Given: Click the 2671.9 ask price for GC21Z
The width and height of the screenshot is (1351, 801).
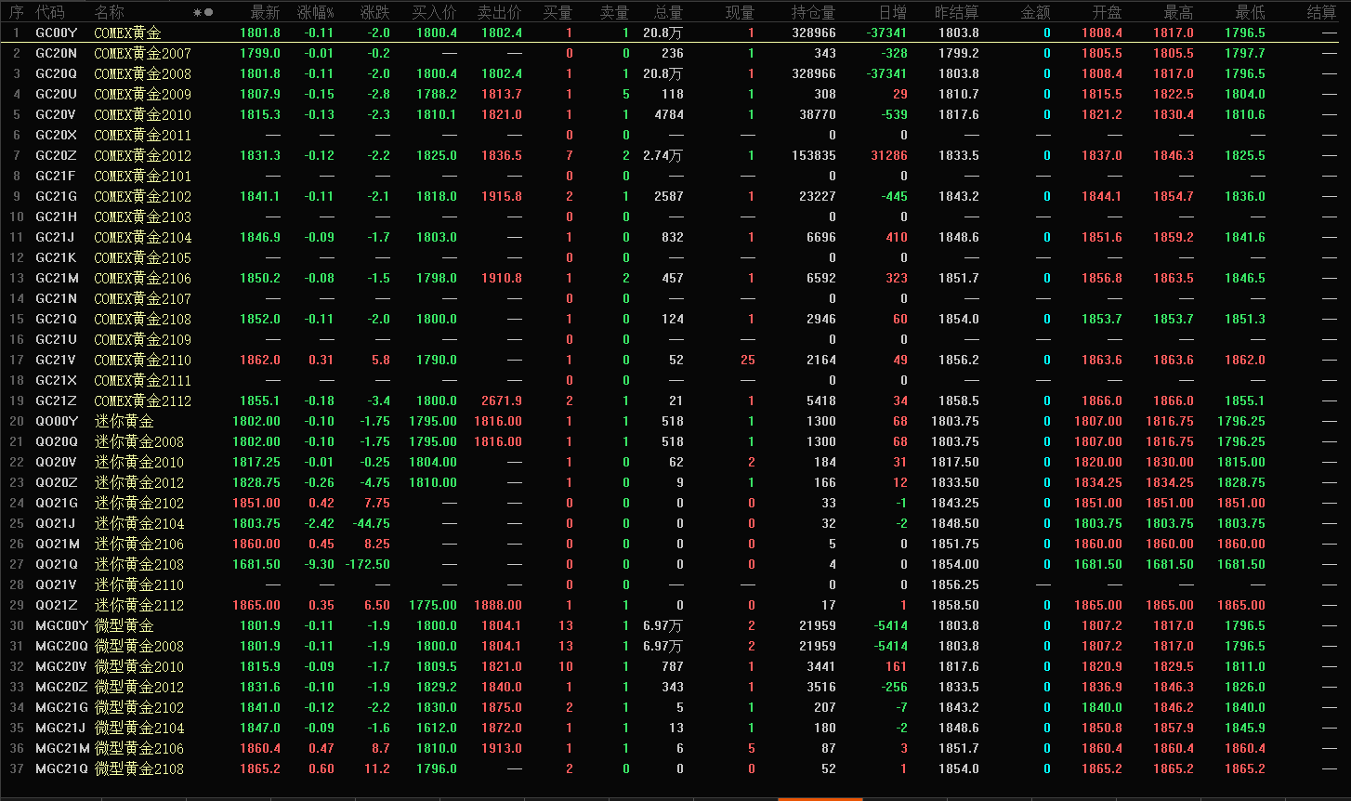Looking at the screenshot, I should tap(502, 400).
